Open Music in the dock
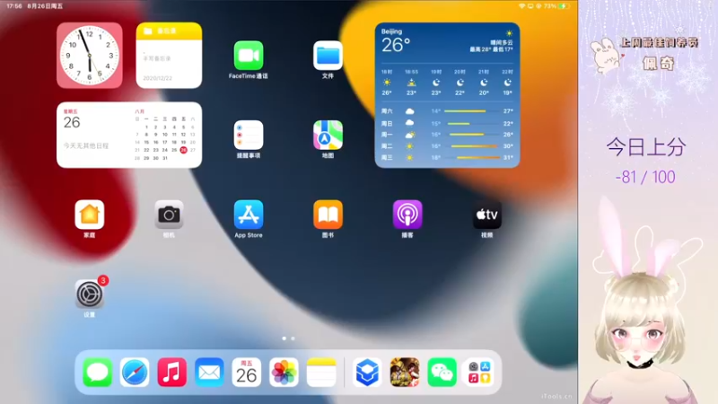718x404 pixels. click(171, 372)
